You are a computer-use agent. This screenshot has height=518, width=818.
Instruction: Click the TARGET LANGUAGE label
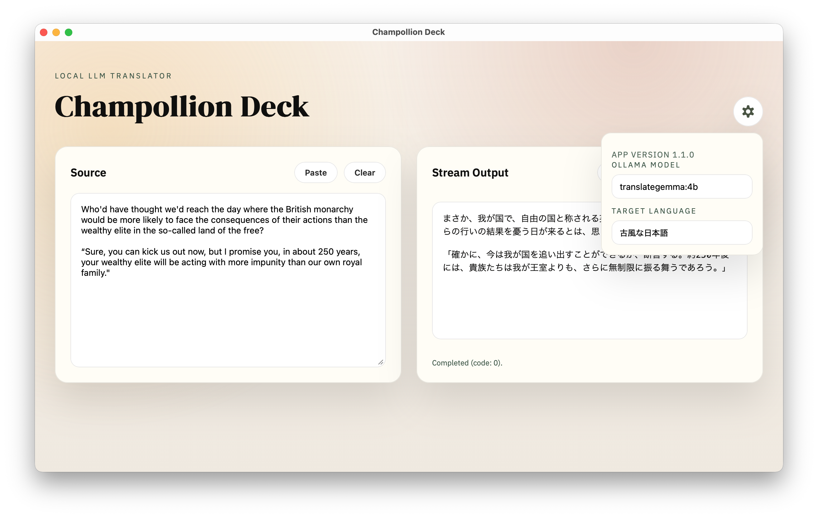coord(654,211)
